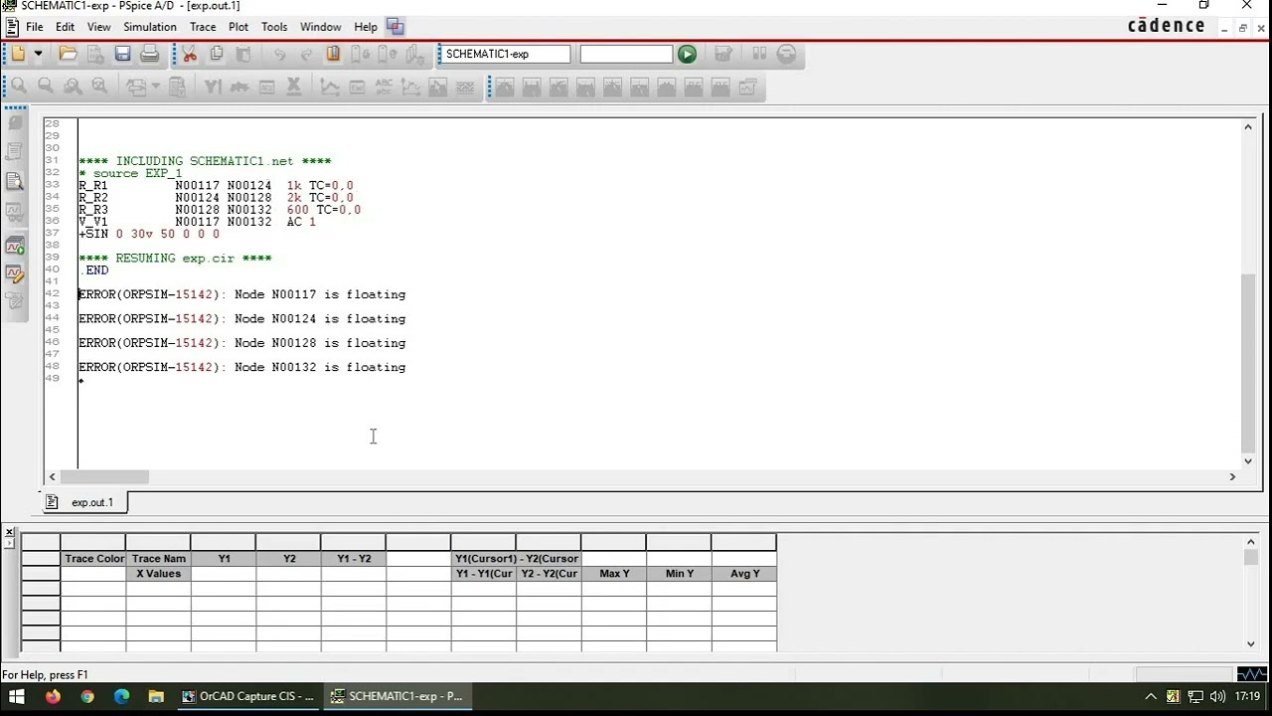Screen dimensions: 1272x716
Task: Click the New file icon in toolbar
Action: (x=19, y=54)
